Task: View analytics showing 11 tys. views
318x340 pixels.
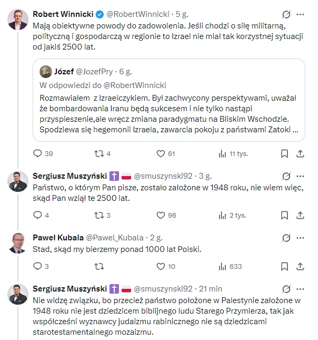Action: tap(222, 153)
